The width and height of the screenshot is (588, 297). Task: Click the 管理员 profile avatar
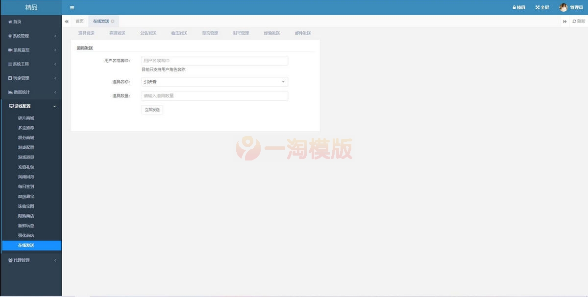click(563, 7)
